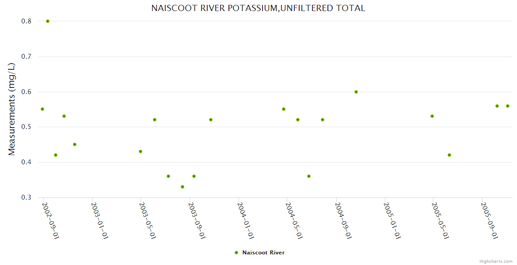Click the chart title Naiscoot River Potassium
The image size is (517, 265).
pyautogui.click(x=258, y=8)
